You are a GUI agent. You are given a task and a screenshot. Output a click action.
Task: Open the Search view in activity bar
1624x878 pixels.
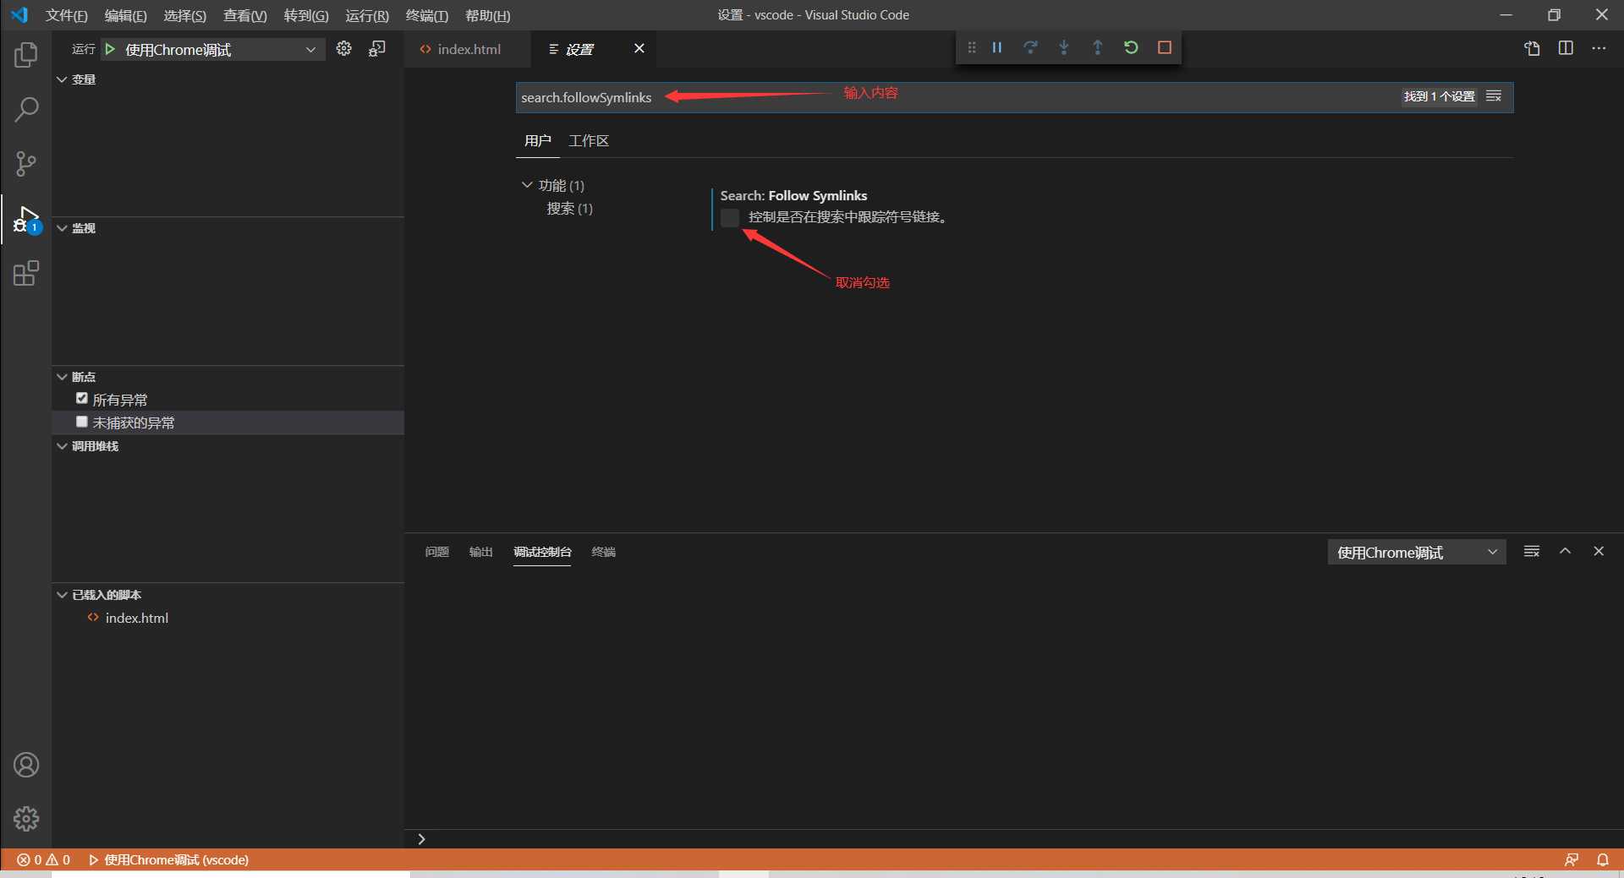(26, 109)
